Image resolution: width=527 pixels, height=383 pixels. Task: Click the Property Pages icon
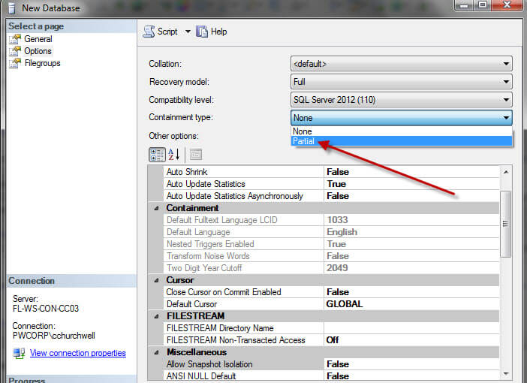(x=196, y=155)
